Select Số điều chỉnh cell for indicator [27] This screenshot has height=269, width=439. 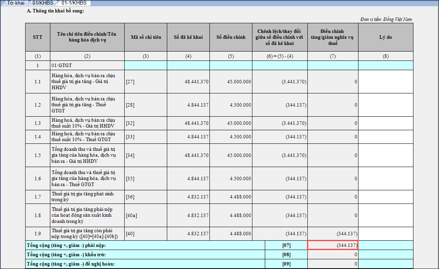(x=231, y=82)
